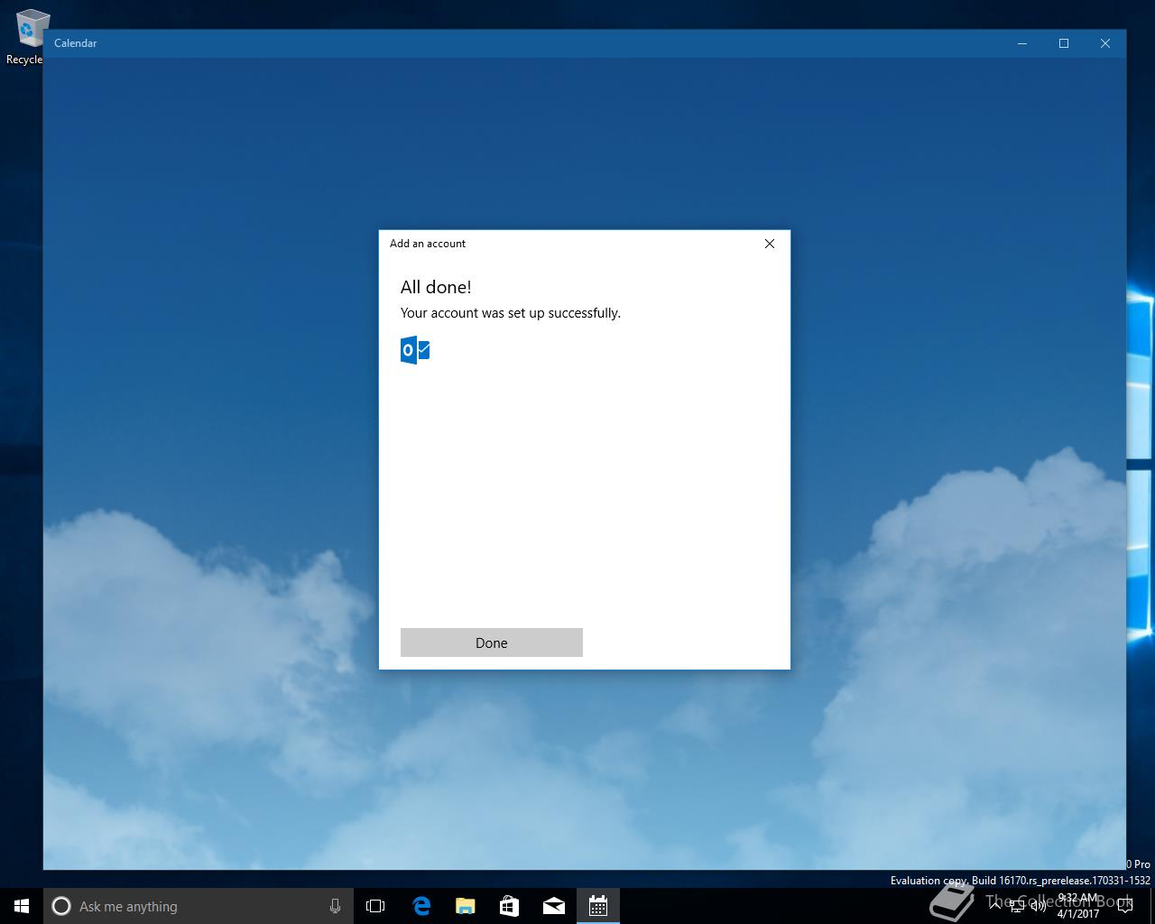This screenshot has height=924, width=1155.
Task: Close the Calendar window
Action: coord(1105,43)
